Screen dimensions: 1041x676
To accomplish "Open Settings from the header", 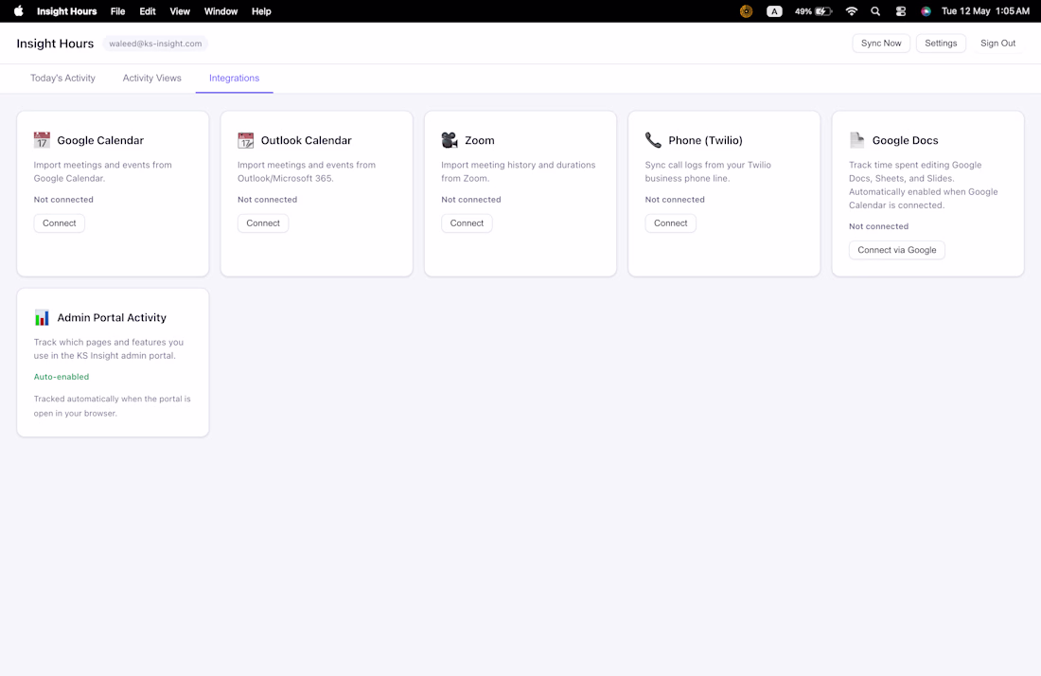I will click(x=941, y=44).
